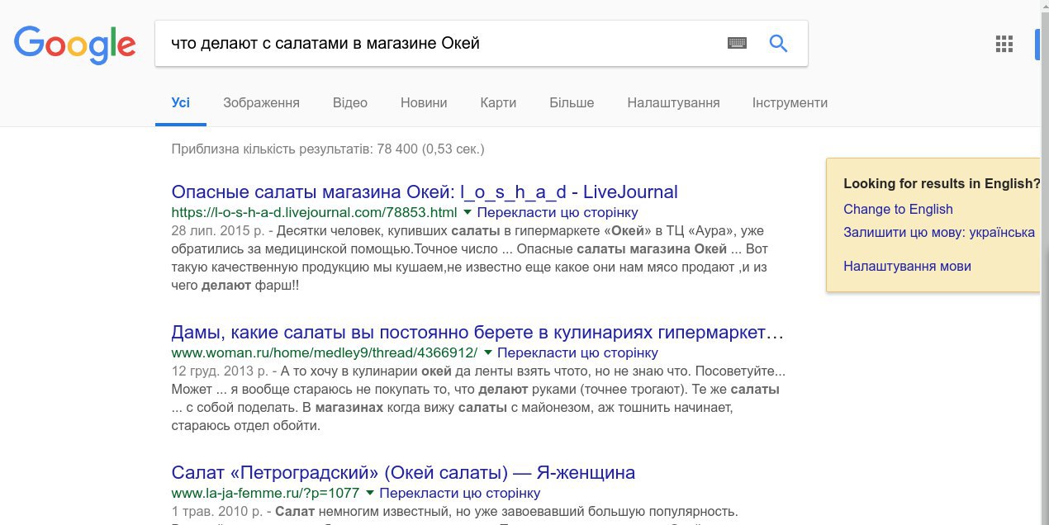The height and width of the screenshot is (525, 1049).
Task: Click Looking for results in English? heading
Action: pyautogui.click(x=942, y=184)
